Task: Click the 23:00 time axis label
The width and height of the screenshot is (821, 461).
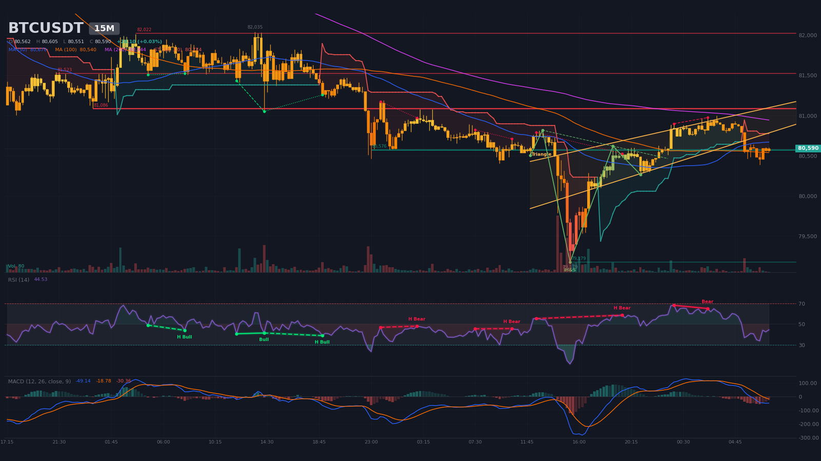Action: pyautogui.click(x=371, y=442)
